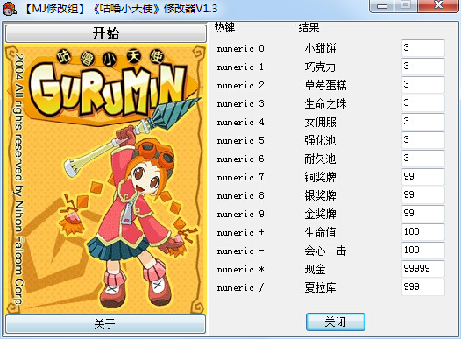The image size is (461, 339).
Task: Click the 女佣服 label
Action: (320, 123)
